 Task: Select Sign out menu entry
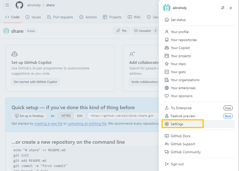199,164
